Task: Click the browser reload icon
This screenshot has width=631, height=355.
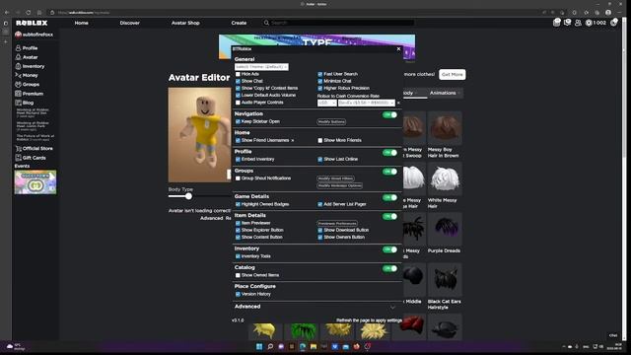Action: click(x=29, y=13)
